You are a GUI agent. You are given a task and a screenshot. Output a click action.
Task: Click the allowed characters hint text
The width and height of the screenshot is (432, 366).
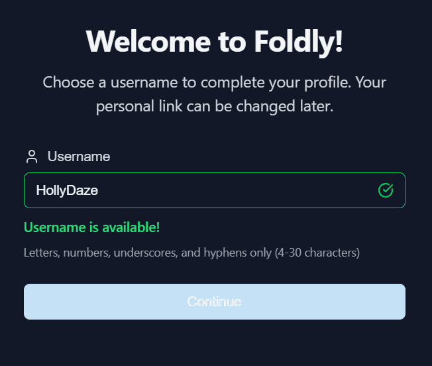(x=191, y=253)
